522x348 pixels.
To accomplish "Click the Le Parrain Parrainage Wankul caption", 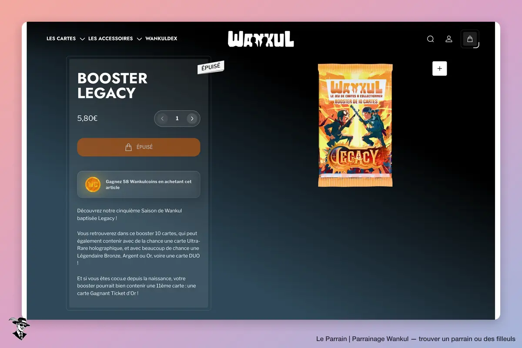I will click(416, 339).
